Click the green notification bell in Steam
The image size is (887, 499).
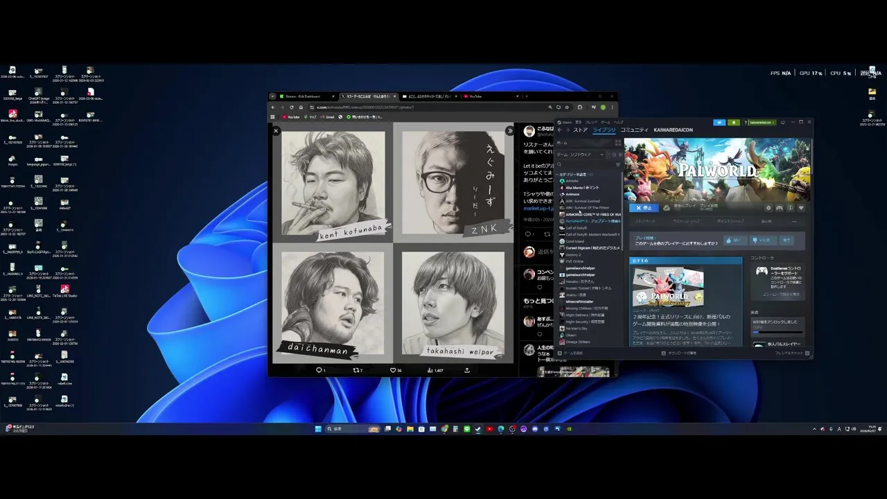(x=734, y=123)
